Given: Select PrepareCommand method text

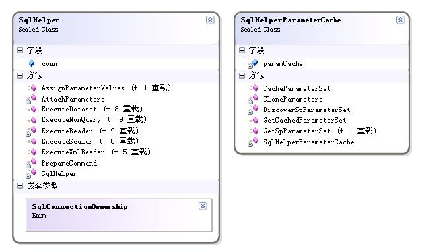Looking at the screenshot, I should tap(69, 163).
